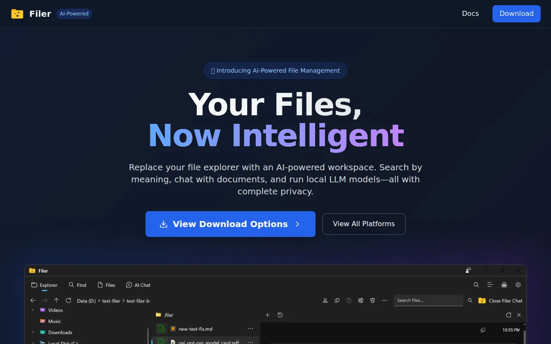Open options menu for new-test-fix.md

251,329
